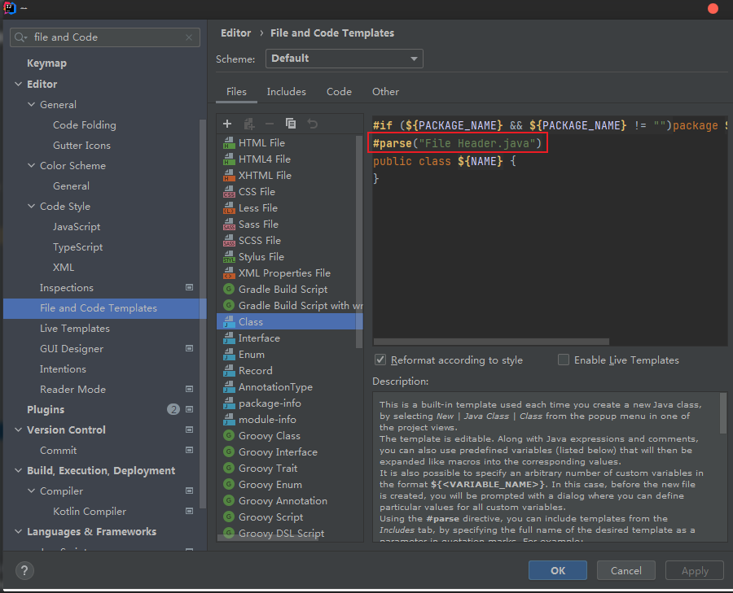The height and width of the screenshot is (593, 733).
Task: Select Keymap in settings tree
Action: [x=105, y=63]
